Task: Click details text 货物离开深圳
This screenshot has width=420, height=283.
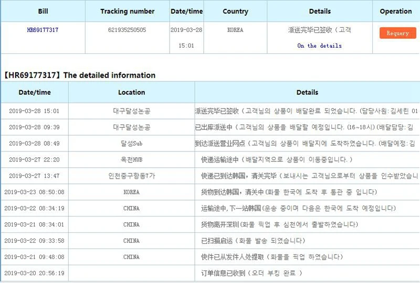Action: (219, 224)
